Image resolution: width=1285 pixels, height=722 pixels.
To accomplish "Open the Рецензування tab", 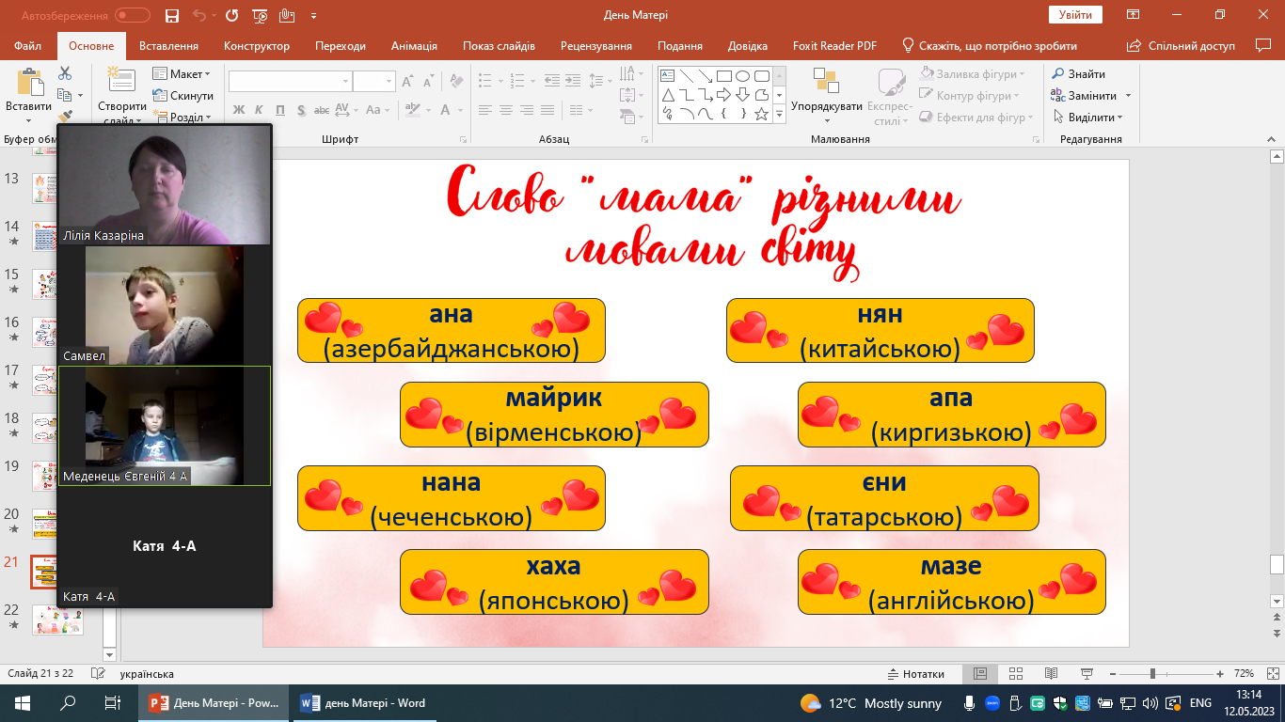I will point(596,45).
